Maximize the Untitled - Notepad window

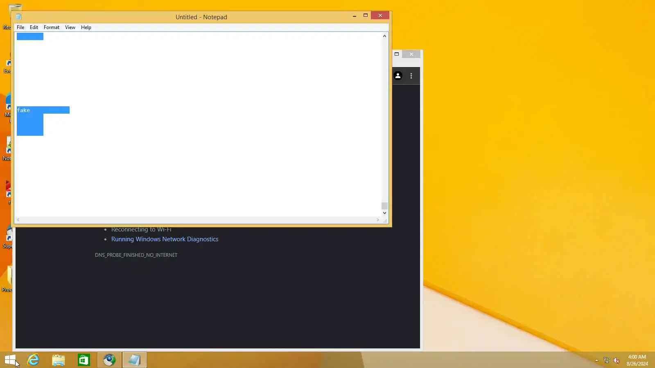pos(366,16)
